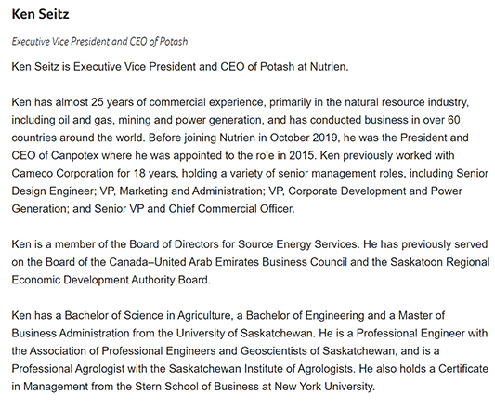Click the word 'Canpotex'
This screenshot has width=495, height=408.
75,155
